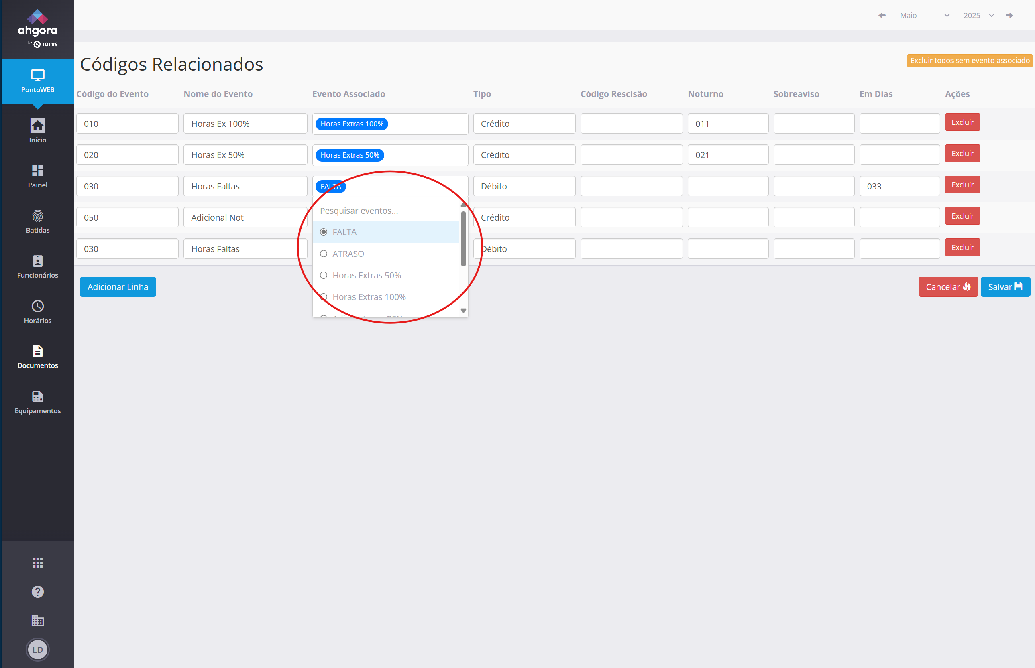Click the dropdown list scrollbar thumb
1035x668 pixels.
463,239
